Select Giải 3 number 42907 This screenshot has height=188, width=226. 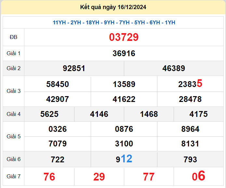click(x=58, y=99)
